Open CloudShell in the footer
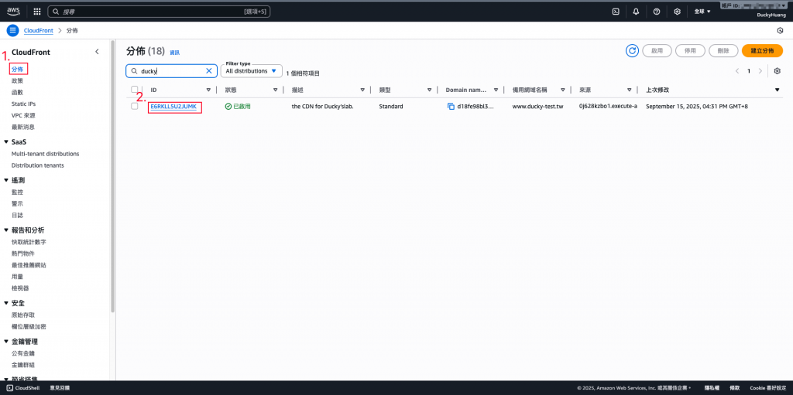Screen dimensions: 793x395 (x=23, y=388)
